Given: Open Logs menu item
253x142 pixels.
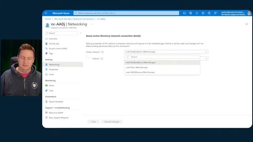Looking at the screenshot, I should click(x=51, y=90).
